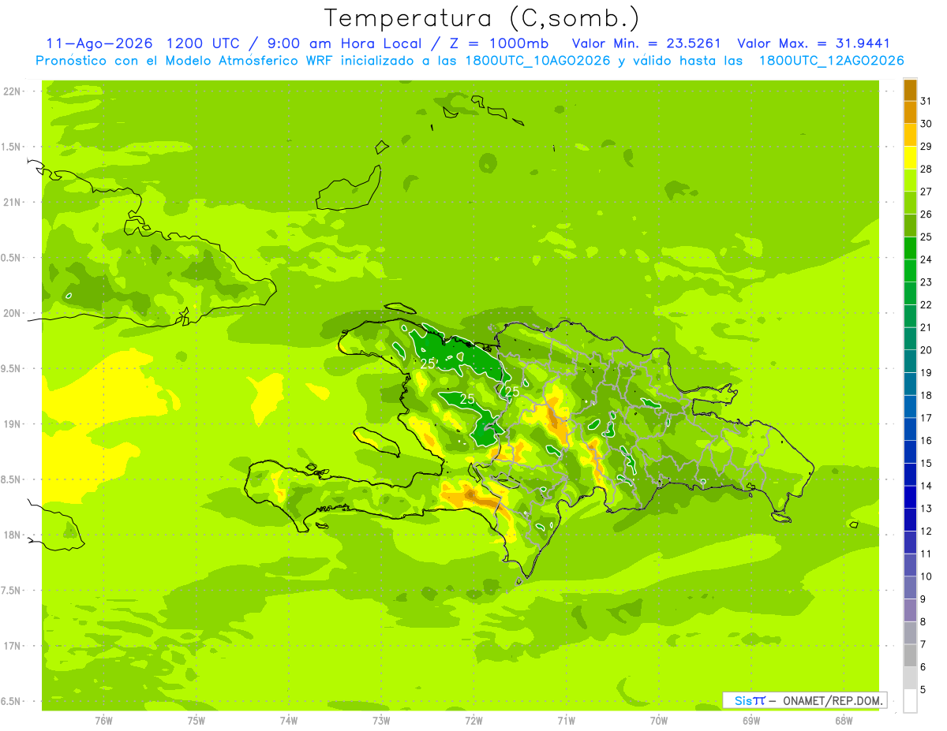Click the '20N' latitude label
The image size is (947, 731).
12,313
